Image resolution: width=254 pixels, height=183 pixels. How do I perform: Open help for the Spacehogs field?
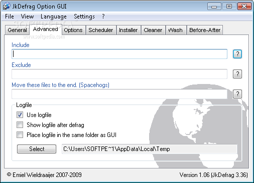coord(237,94)
